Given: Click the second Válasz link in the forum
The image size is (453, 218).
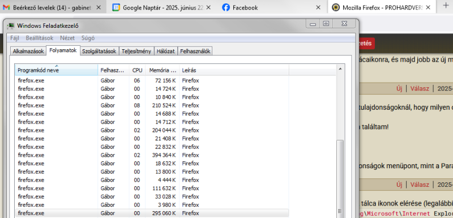Looking at the screenshot, I should [x=420, y=185].
